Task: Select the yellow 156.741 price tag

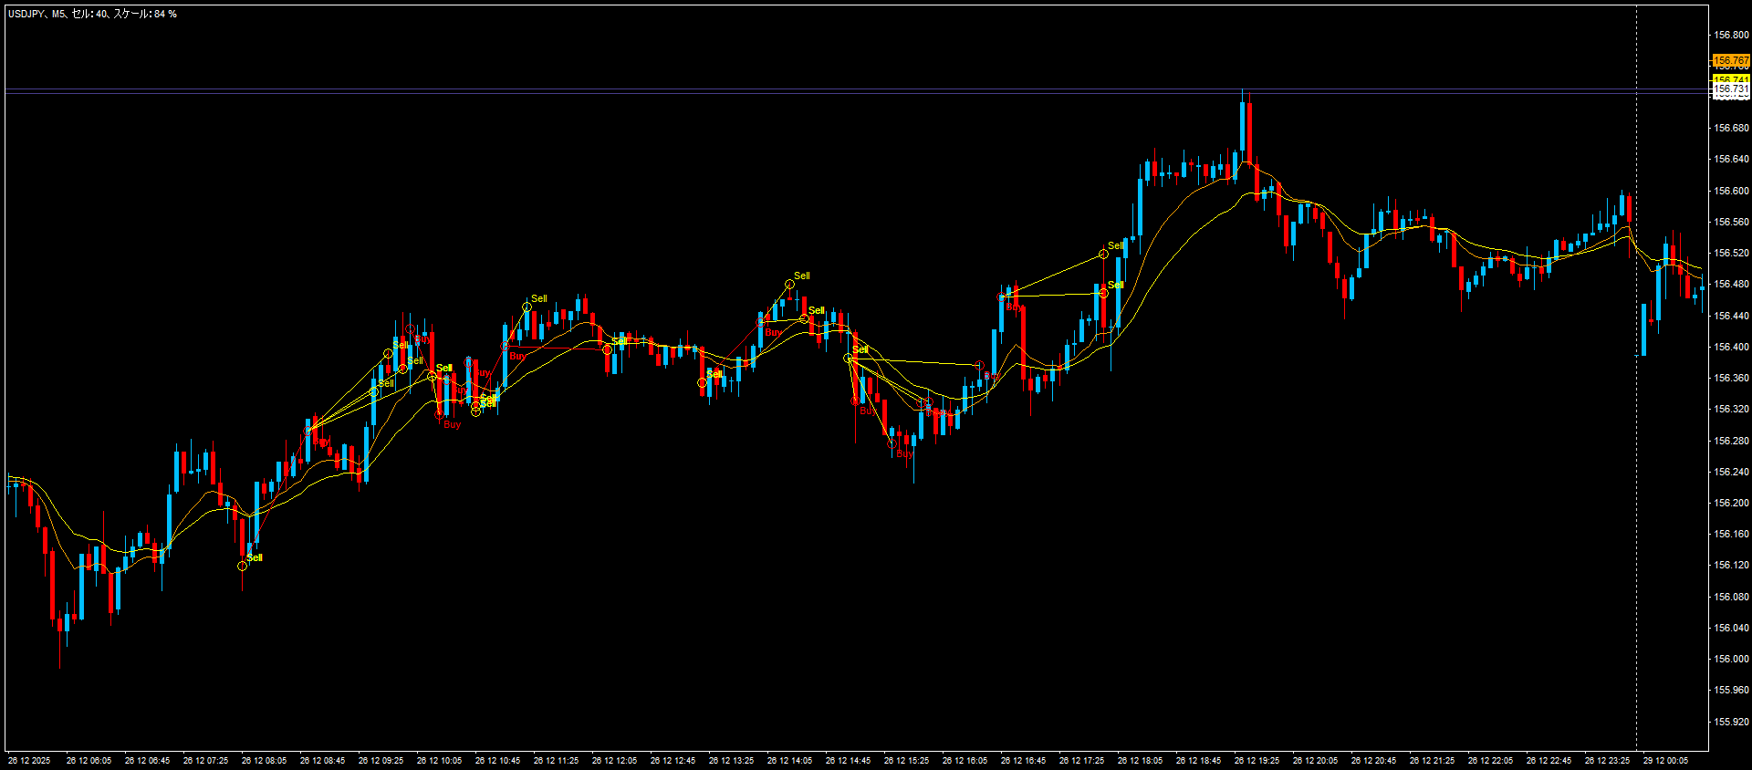Action: coord(1730,79)
